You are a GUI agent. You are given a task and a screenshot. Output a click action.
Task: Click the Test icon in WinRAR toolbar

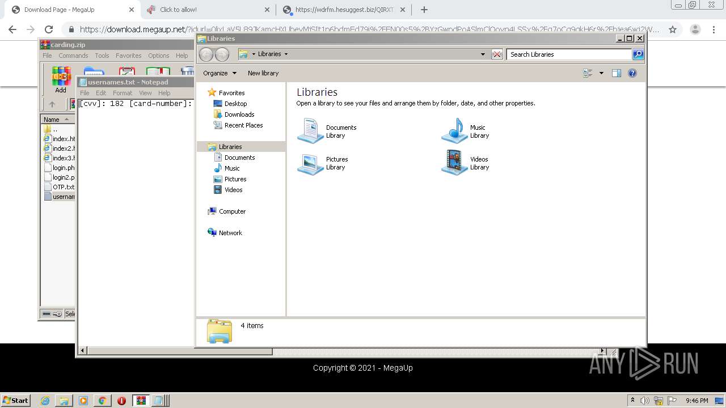[126, 70]
